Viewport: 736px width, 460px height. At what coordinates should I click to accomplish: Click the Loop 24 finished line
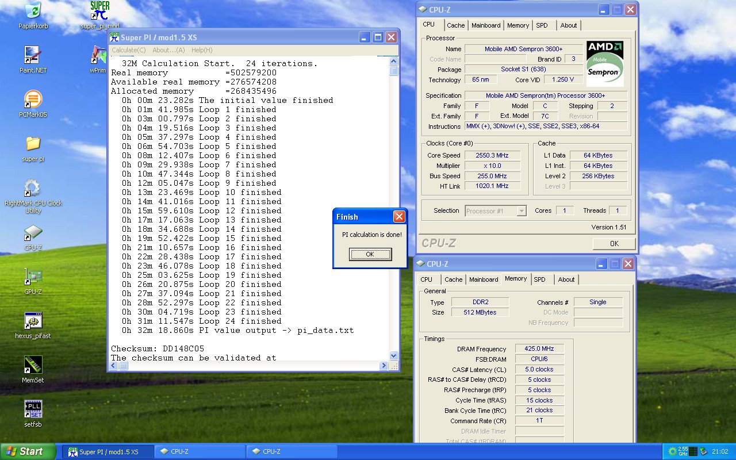pos(202,321)
